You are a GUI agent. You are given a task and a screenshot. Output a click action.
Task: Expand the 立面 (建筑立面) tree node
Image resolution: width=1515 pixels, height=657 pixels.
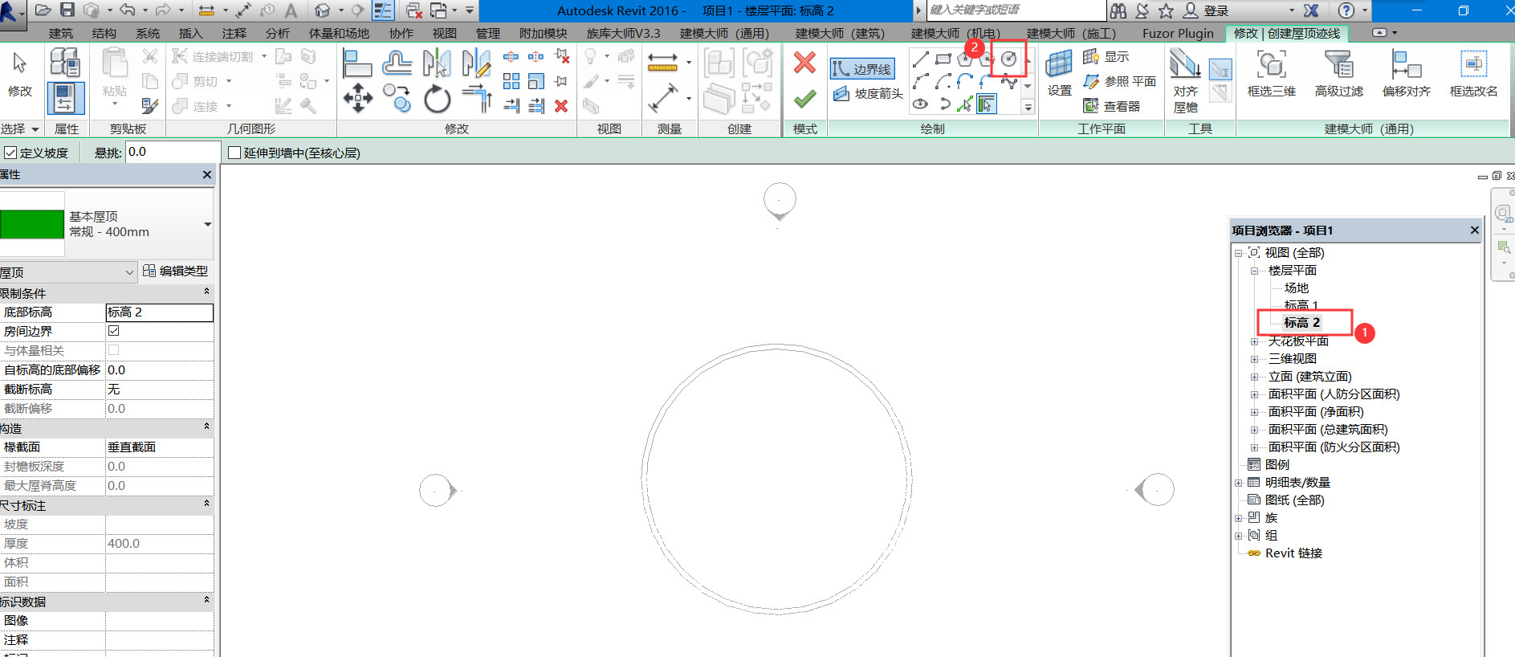pos(1255,377)
